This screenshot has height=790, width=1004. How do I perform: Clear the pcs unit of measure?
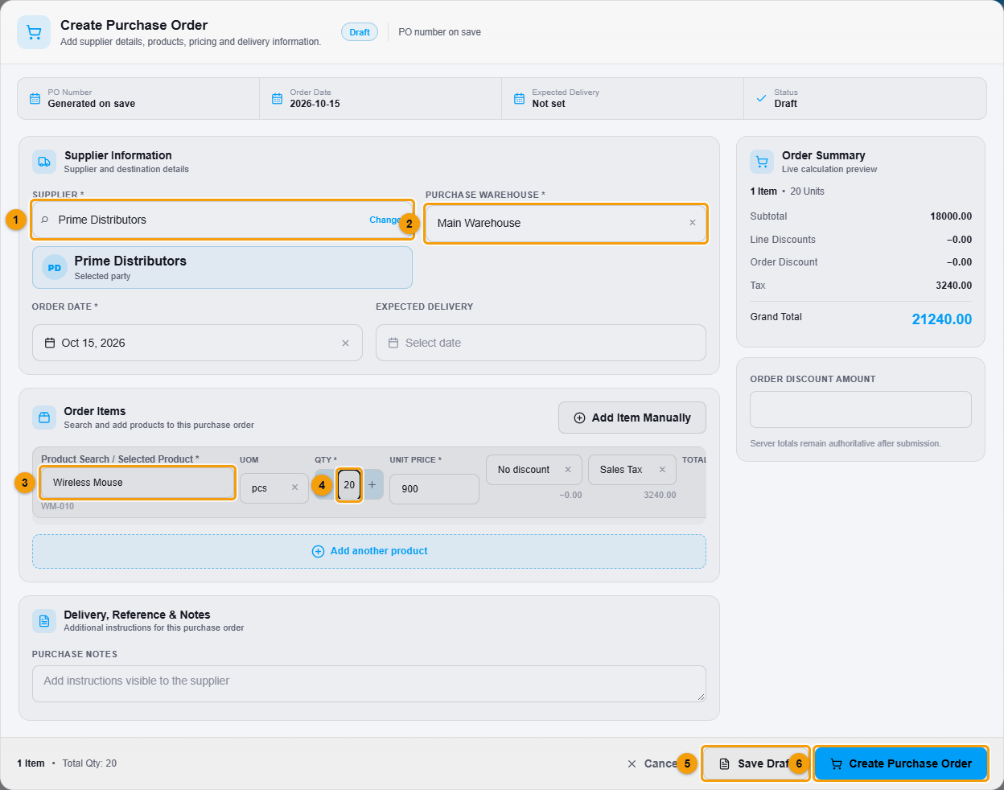point(294,488)
